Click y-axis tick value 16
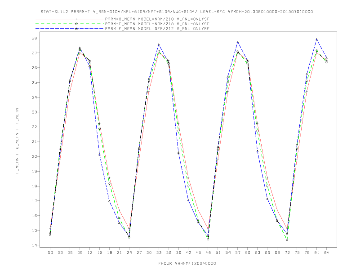Viewport: 356px width, 275px height. click(x=35, y=216)
